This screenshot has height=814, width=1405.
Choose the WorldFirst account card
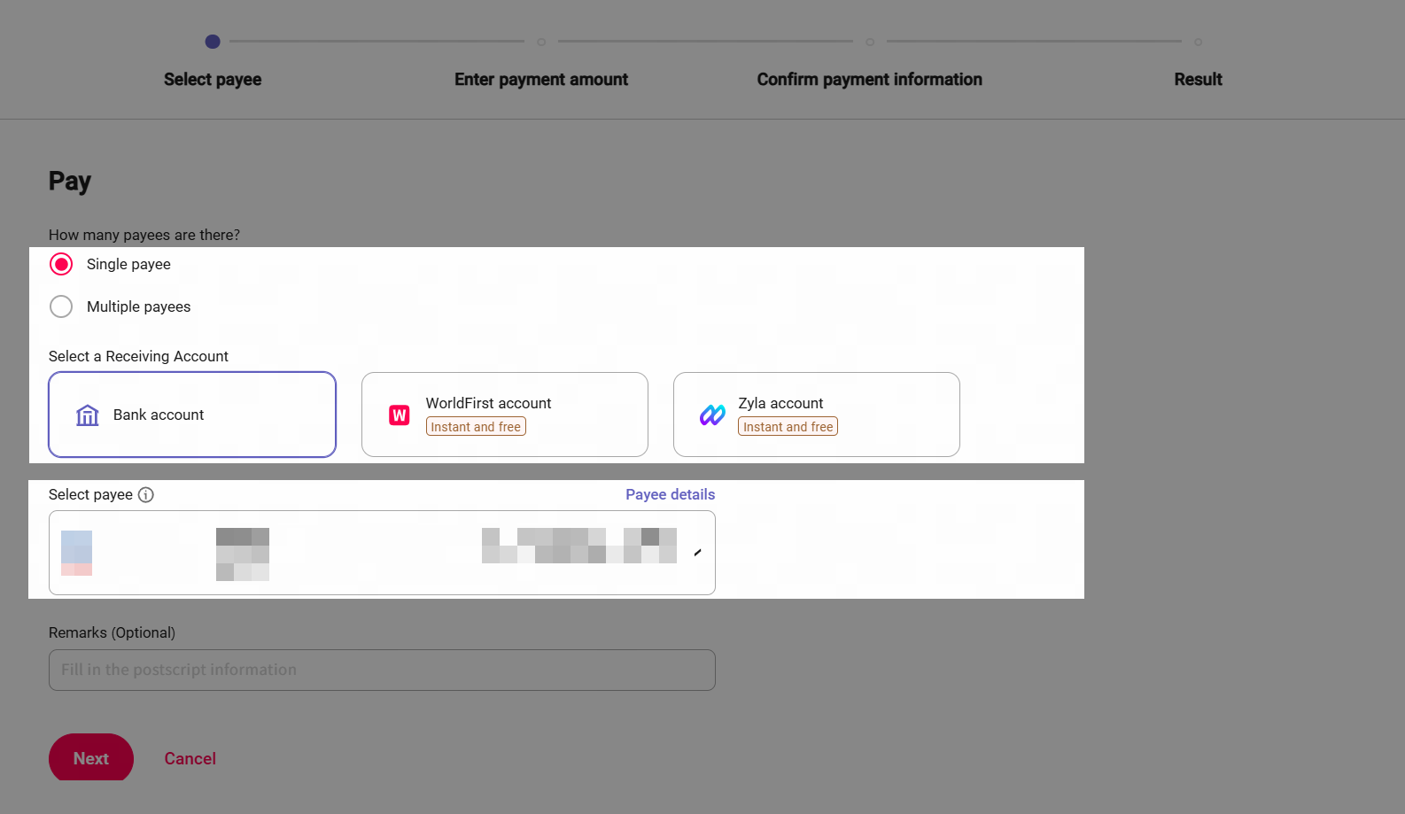[x=505, y=415]
